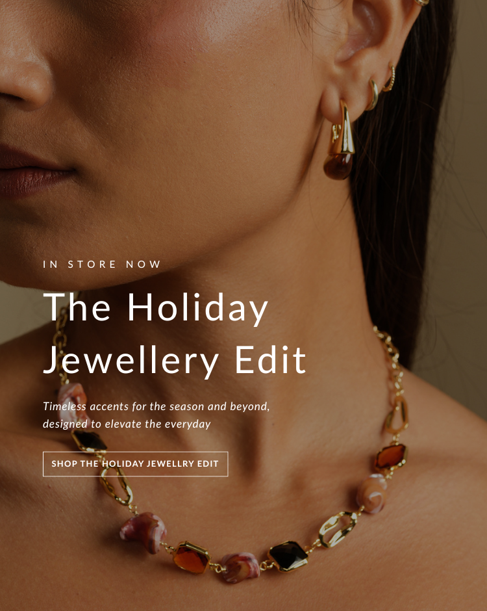This screenshot has height=611, width=487.
Task: Select pink shell bead between bottom gemstones
Action: click(240, 567)
